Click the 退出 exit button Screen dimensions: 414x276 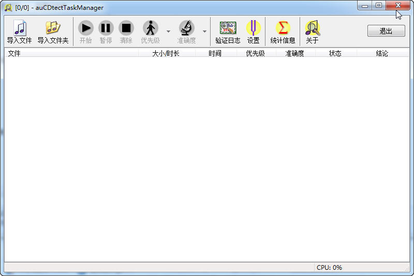tap(386, 31)
